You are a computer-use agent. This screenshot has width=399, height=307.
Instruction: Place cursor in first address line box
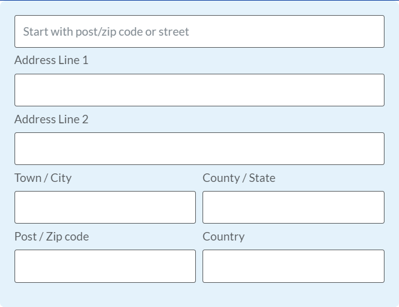click(x=199, y=90)
